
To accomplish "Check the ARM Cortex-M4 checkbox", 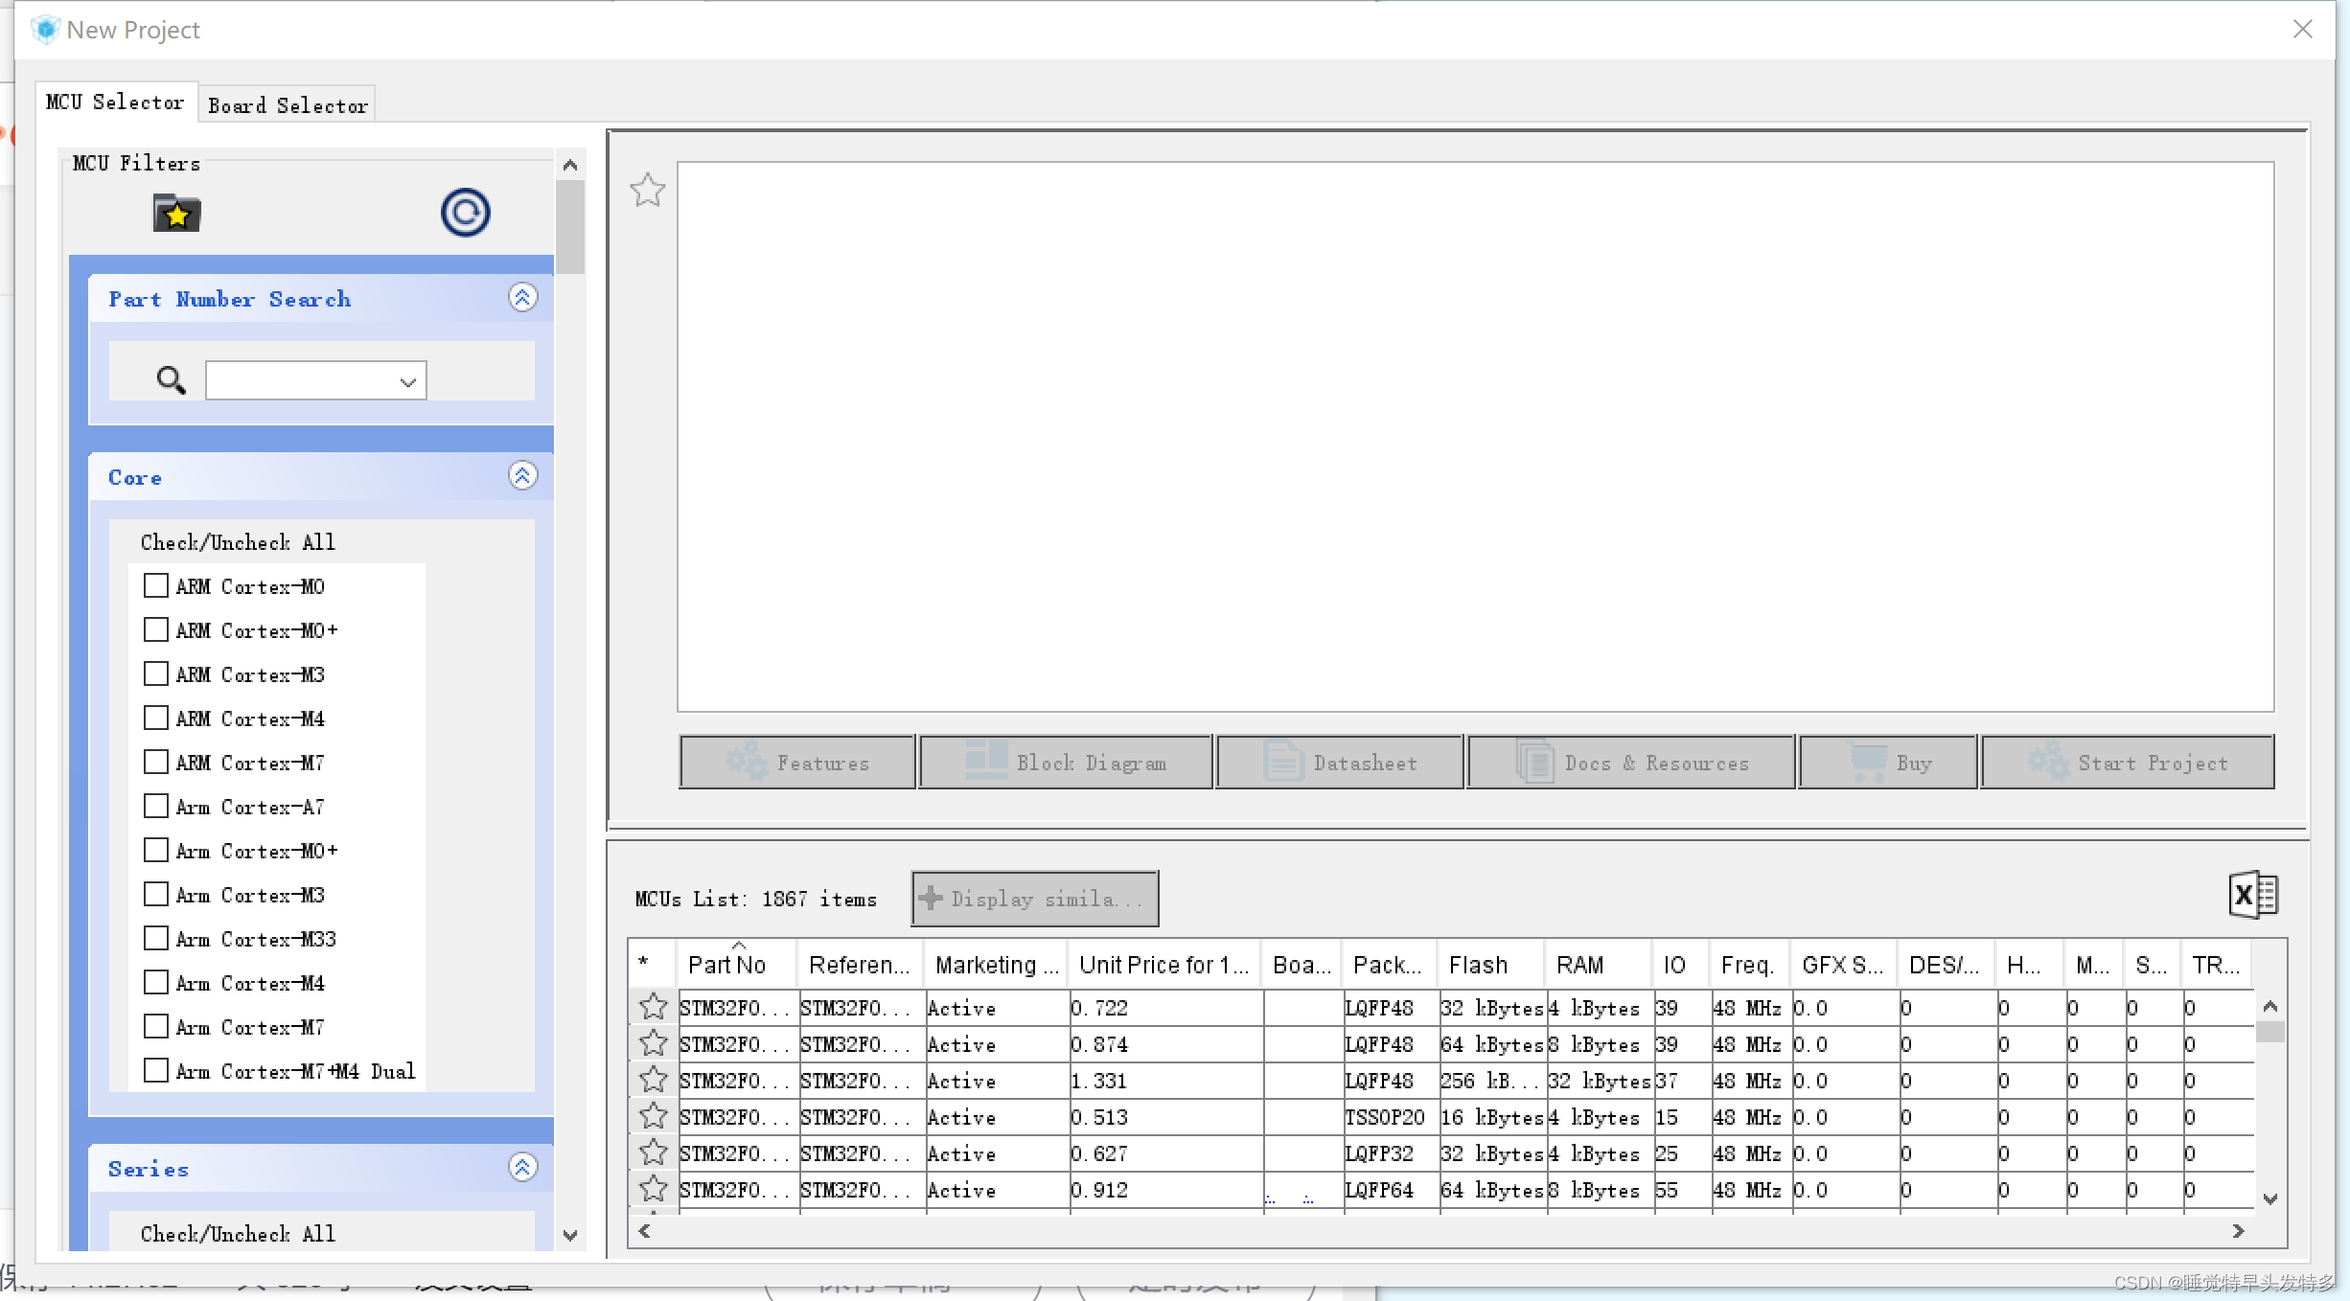I will [157, 717].
